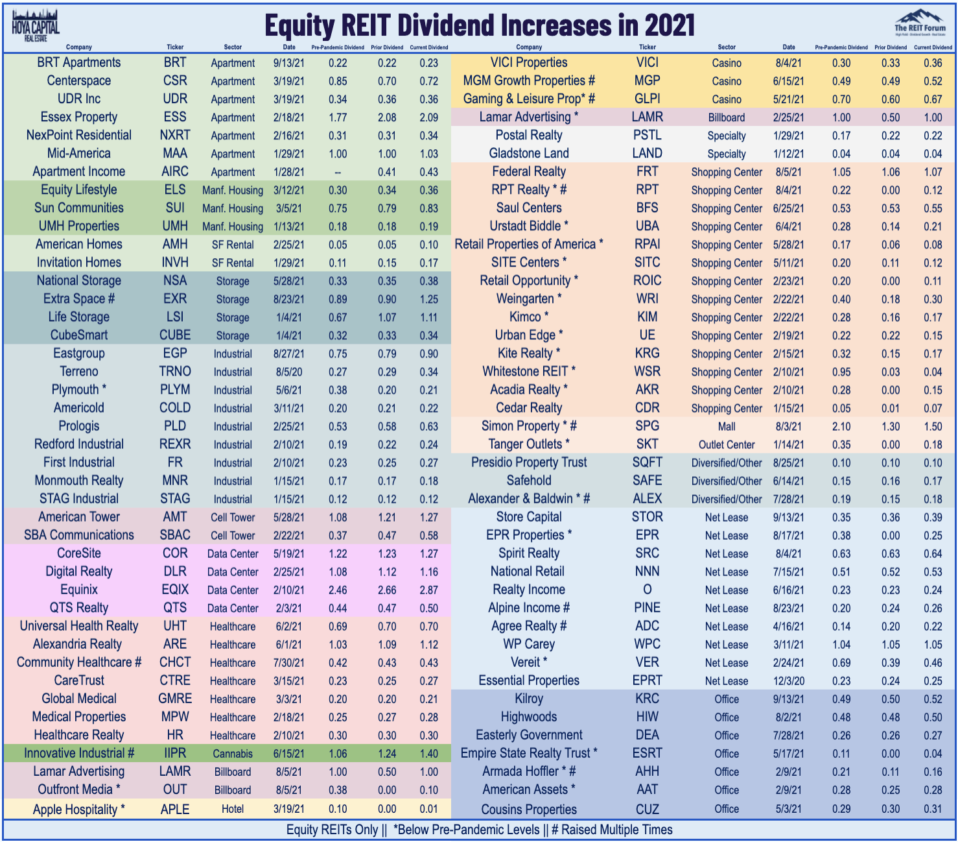Click Postal Realty company name
This screenshot has height=842, width=958.
click(x=529, y=135)
